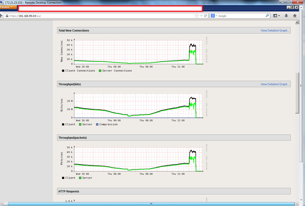
Task: Reload the page with the refresh icon
Action: 205,16
